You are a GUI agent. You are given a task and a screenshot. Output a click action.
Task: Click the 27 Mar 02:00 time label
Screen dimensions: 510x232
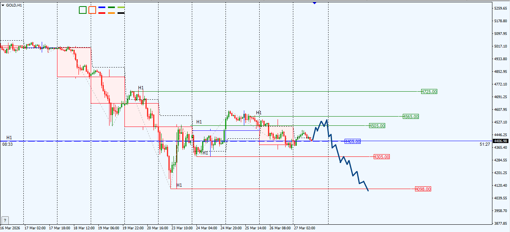coord(304,228)
